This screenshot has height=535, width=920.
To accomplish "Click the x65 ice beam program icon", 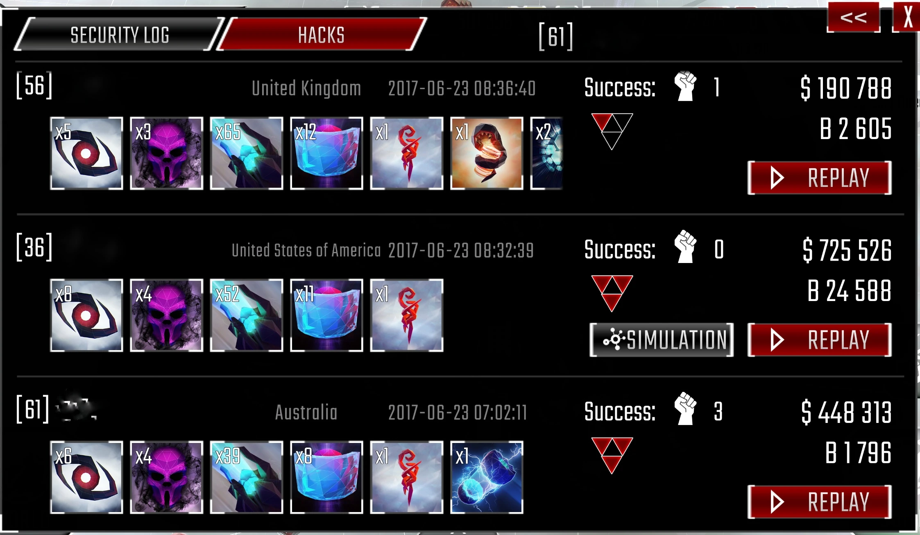I will click(x=247, y=153).
